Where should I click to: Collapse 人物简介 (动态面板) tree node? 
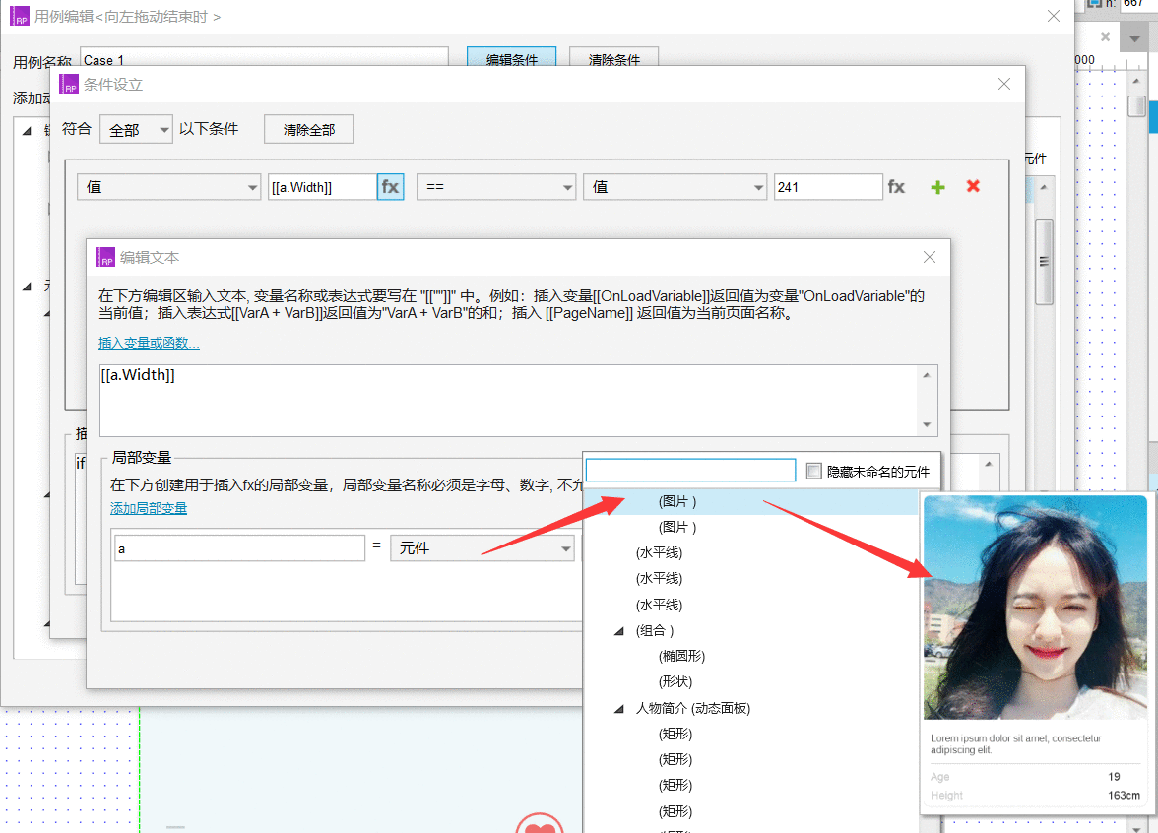click(x=618, y=708)
